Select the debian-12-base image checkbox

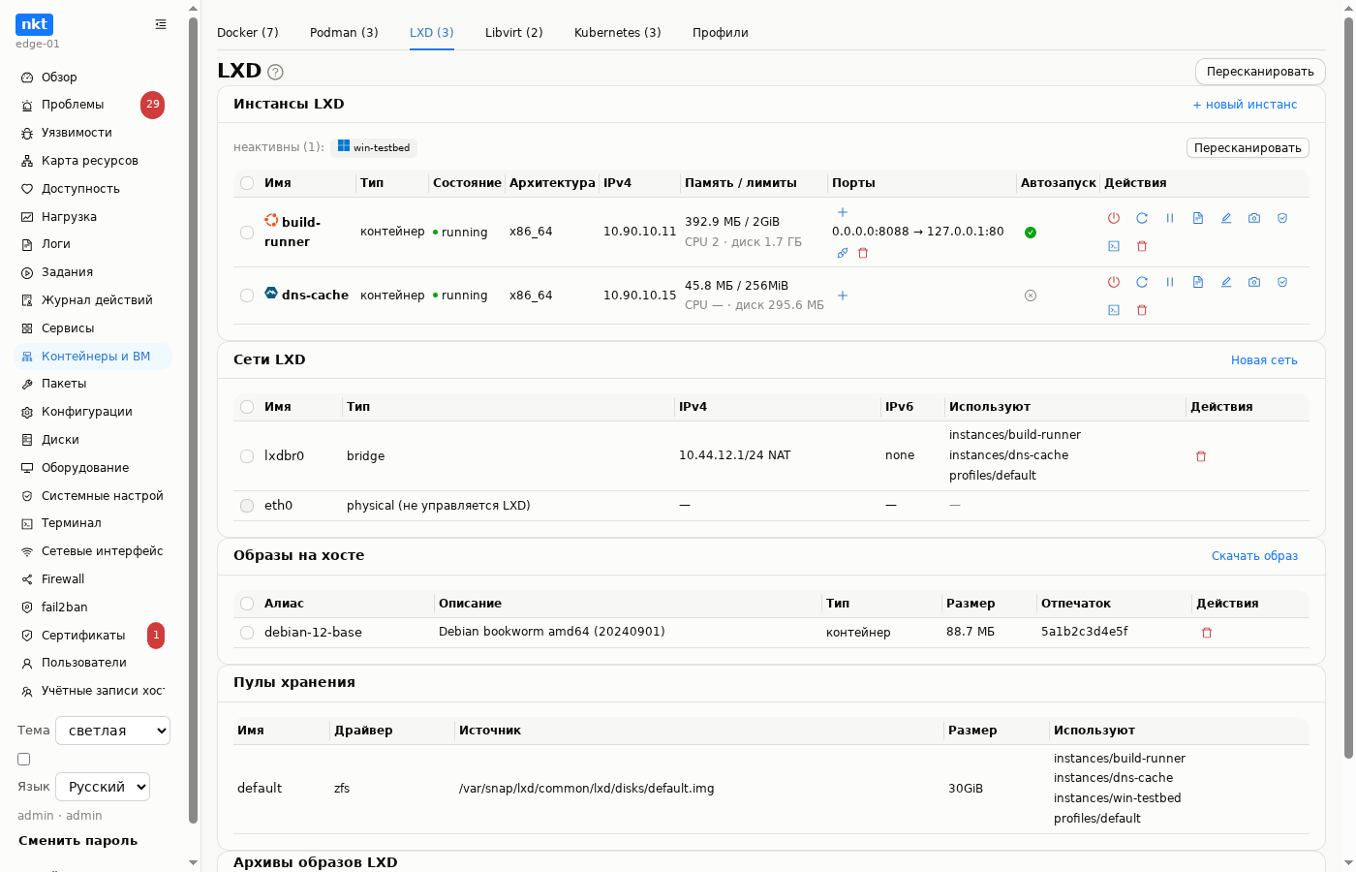[x=247, y=633]
